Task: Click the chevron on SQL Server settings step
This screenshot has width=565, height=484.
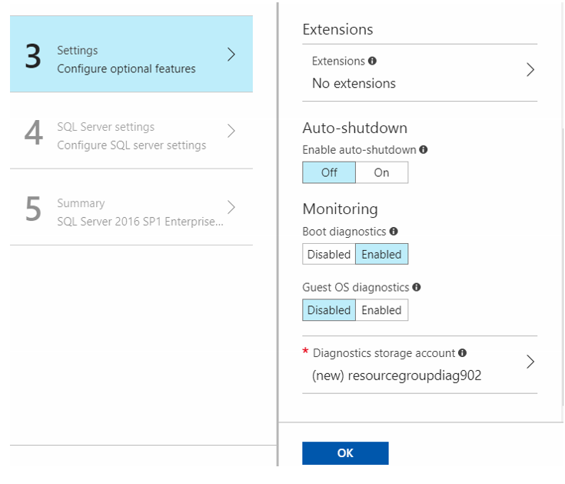Action: coord(231,131)
